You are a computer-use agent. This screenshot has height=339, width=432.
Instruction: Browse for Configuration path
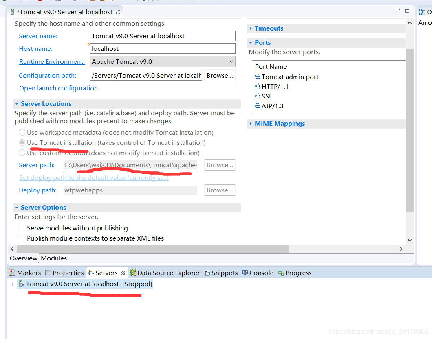tap(220, 75)
